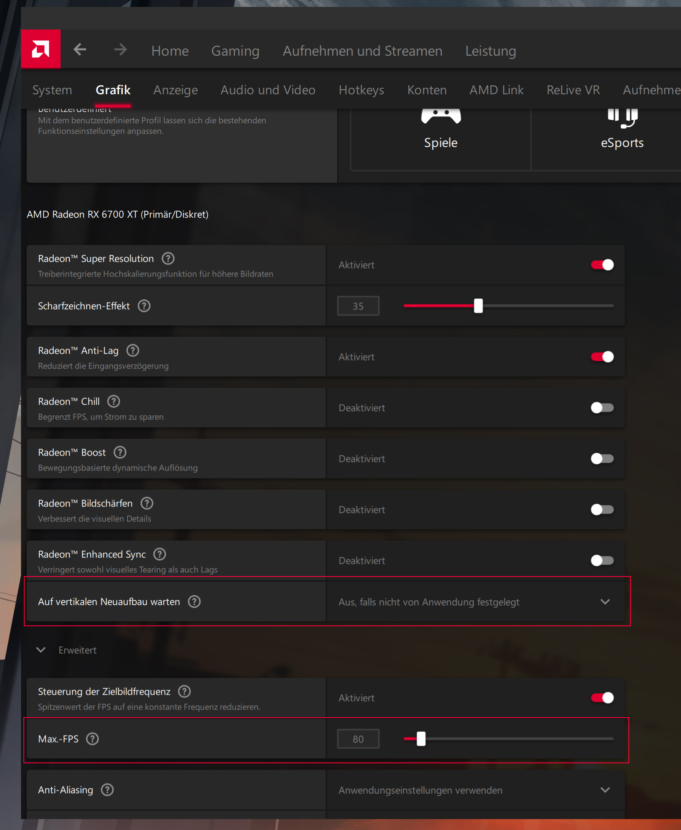Open help for Radeon Anti-Lag
Screen dimensions: 681x830
tap(133, 351)
